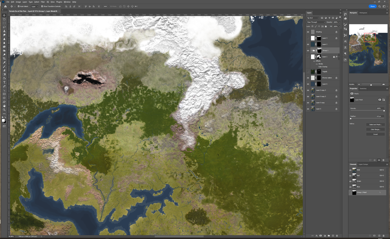Enable Show Transform Controls checkbox
This screenshot has height=239, width=390.
pyautogui.click(x=42, y=6)
